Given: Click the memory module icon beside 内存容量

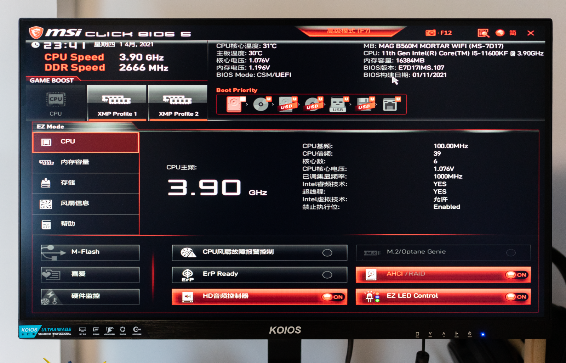Looking at the screenshot, I should pos(46,163).
